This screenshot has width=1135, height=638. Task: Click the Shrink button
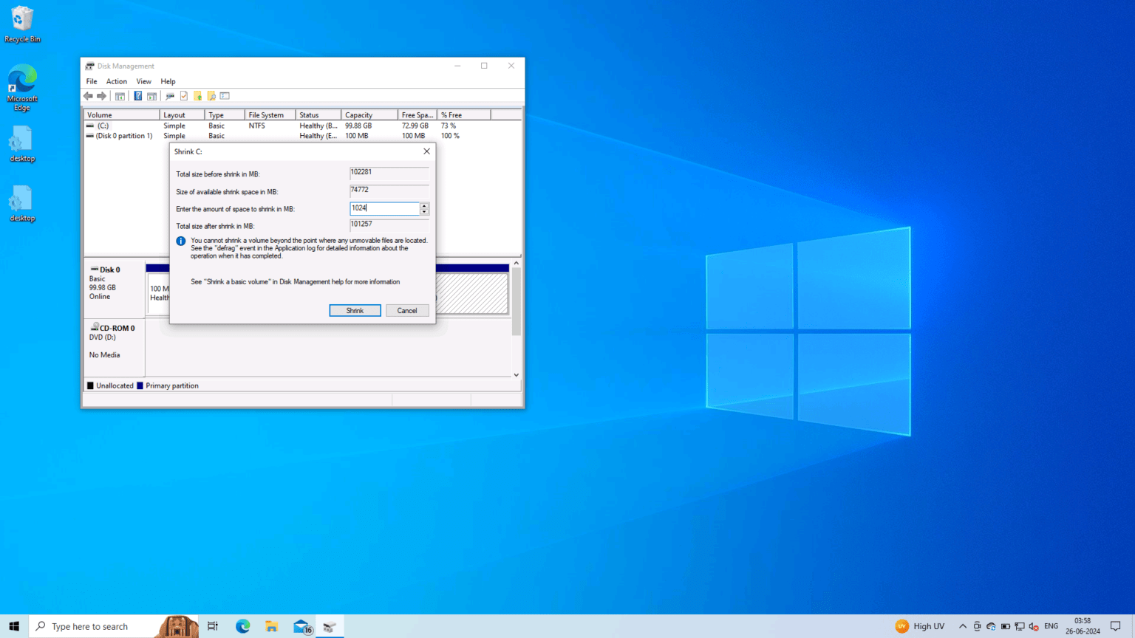[x=355, y=310]
